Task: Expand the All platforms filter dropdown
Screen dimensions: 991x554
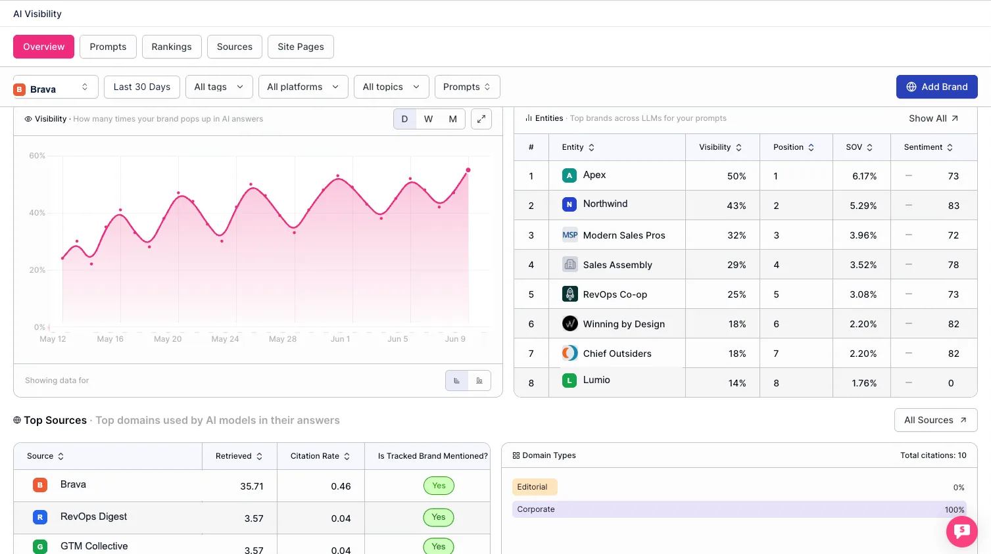Action: pos(303,87)
